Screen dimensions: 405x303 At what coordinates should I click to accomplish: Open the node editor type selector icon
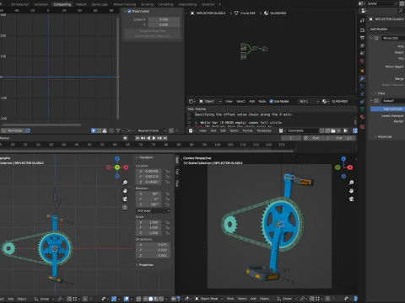(192, 101)
